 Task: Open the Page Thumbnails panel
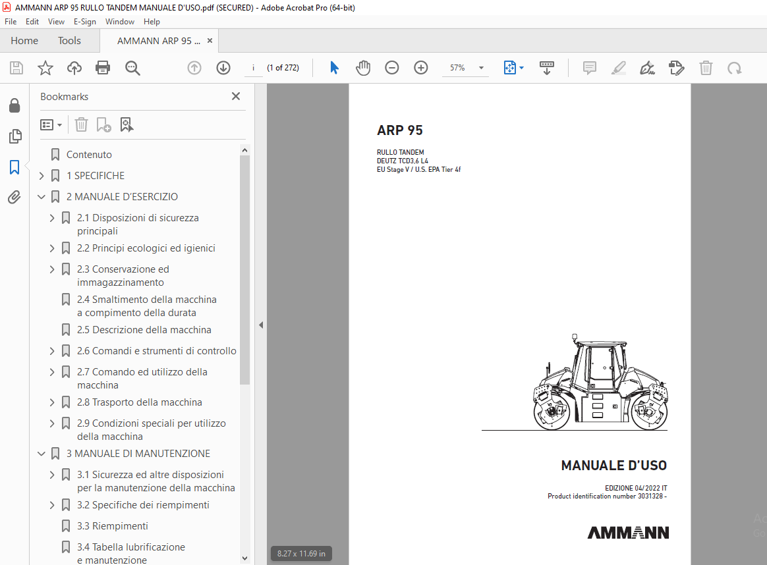coord(15,136)
